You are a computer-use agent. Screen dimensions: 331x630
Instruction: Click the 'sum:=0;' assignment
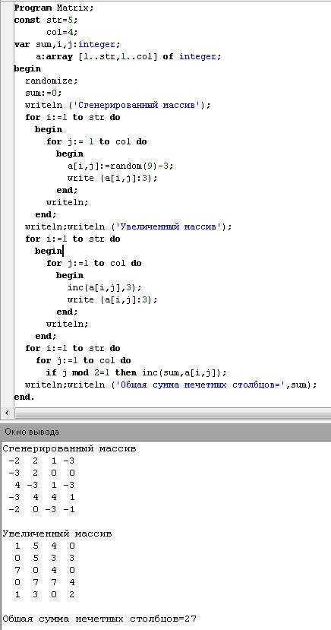coord(43,93)
